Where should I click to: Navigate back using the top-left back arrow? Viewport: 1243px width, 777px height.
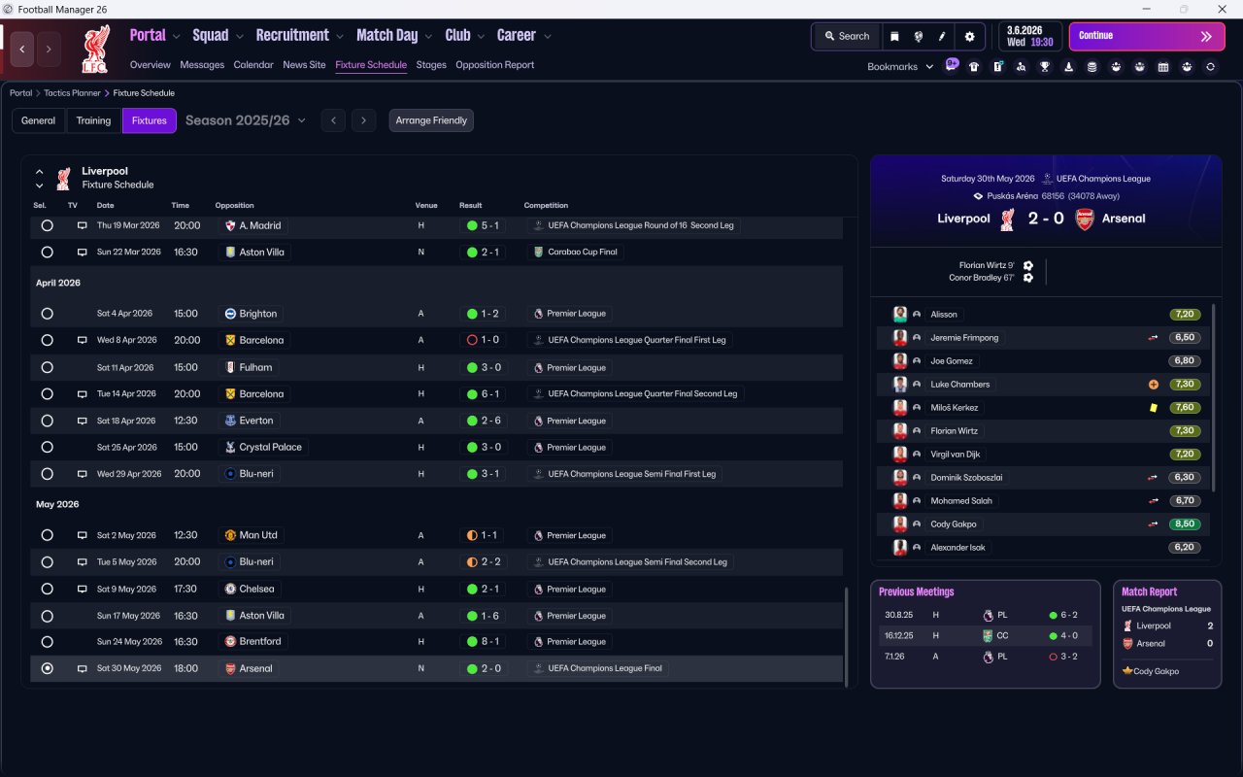coord(23,49)
